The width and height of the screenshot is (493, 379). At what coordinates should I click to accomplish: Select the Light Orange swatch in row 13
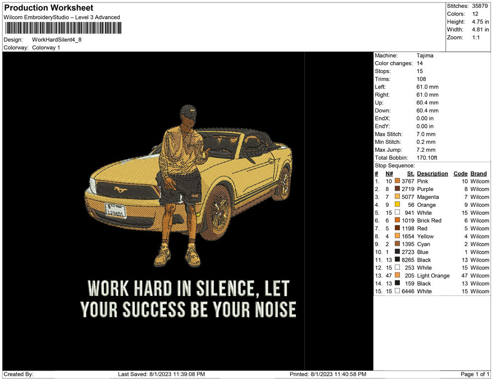[x=397, y=276]
